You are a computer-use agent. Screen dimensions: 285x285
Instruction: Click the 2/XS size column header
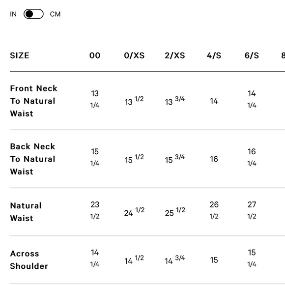175,56
